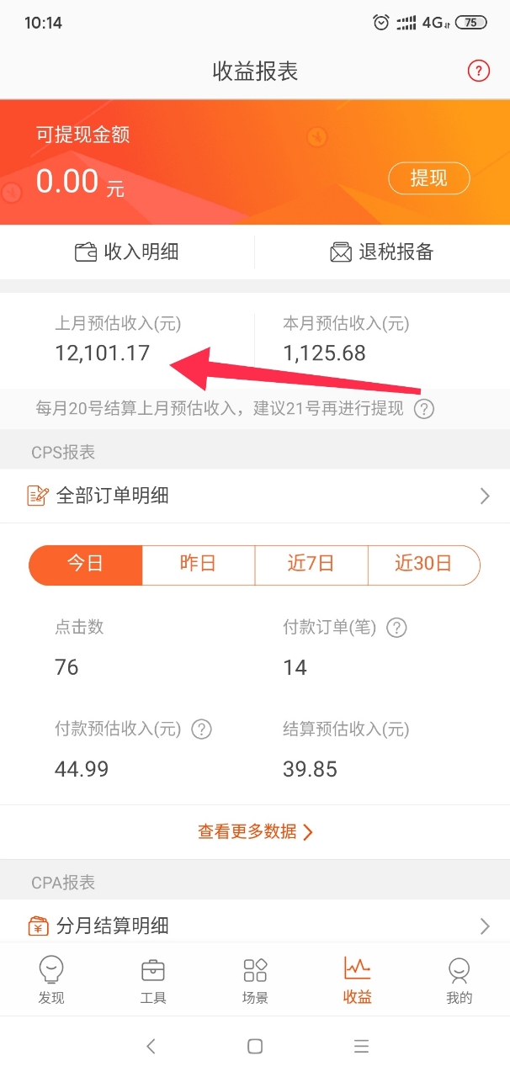Tap the 退税报备 envelope icon
510x1077 pixels.
click(341, 252)
